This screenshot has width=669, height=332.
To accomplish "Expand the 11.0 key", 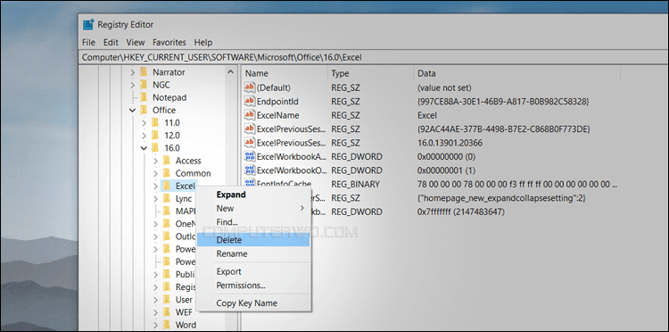I will pyautogui.click(x=145, y=123).
